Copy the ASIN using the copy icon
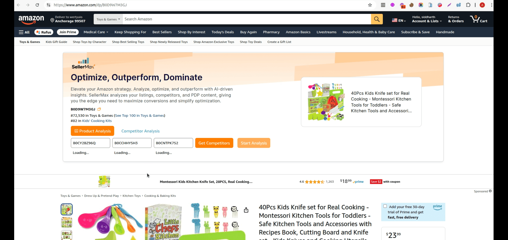Screen dimensions: 508x240 [99, 109]
